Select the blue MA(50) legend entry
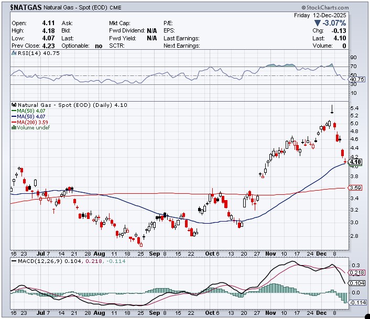This screenshot has height=319, width=370. 28,116
